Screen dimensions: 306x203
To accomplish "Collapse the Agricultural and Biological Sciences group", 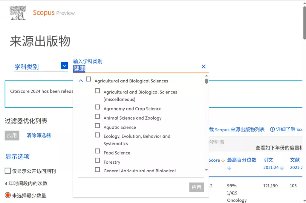I will (80, 80).
